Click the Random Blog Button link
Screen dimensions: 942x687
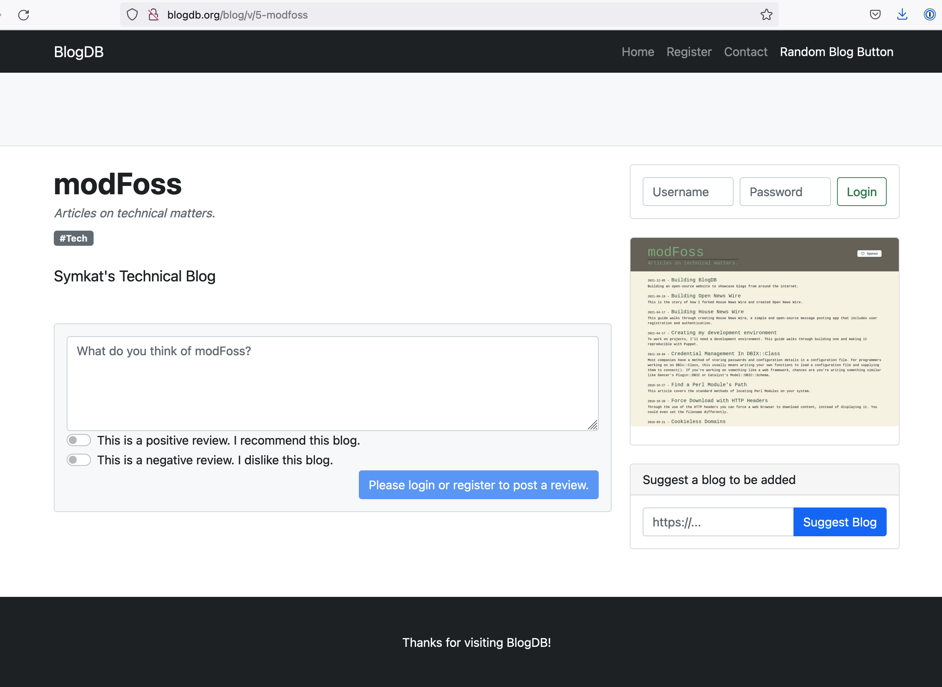836,52
